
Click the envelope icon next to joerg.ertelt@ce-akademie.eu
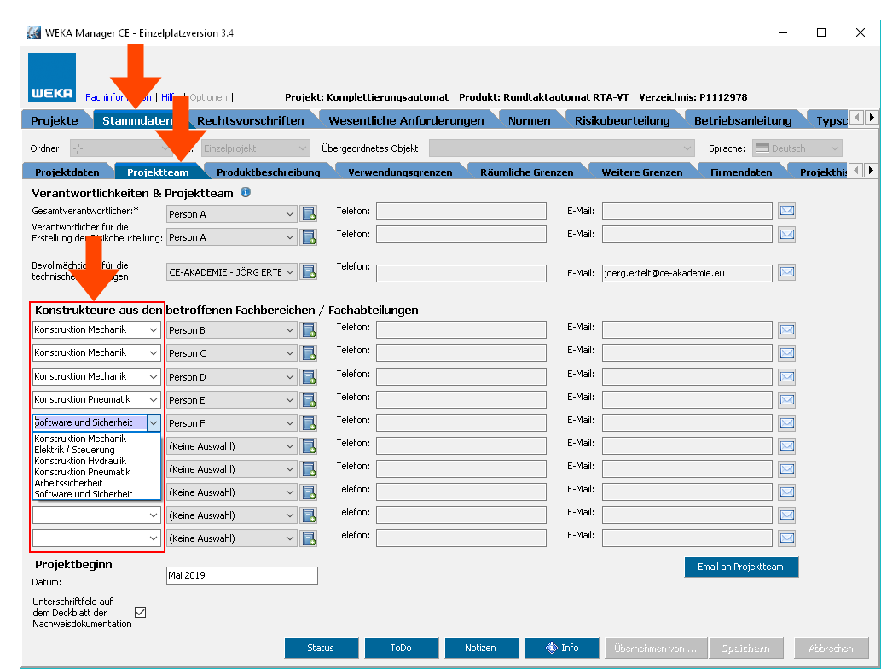point(787,273)
